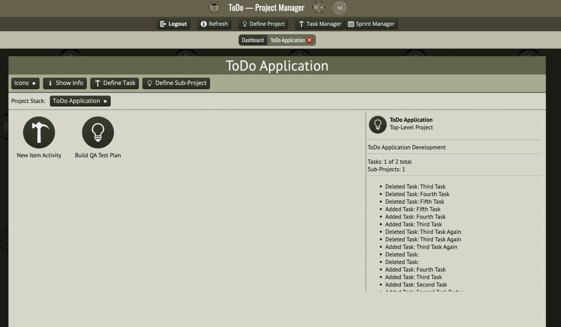
Task: Refresh the project data
Action: 214,24
